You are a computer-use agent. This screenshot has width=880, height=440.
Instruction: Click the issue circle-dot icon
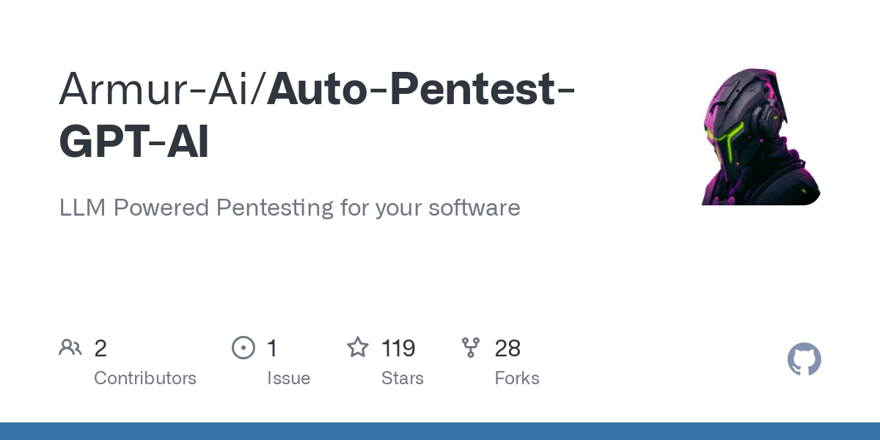click(x=243, y=347)
